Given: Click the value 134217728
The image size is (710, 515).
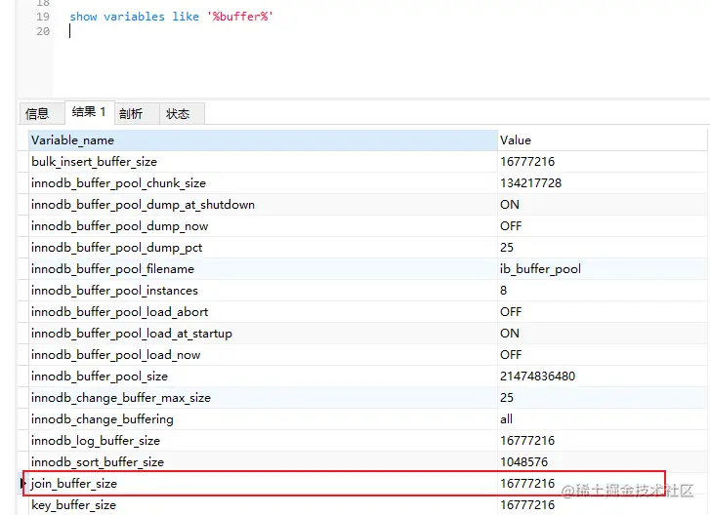Looking at the screenshot, I should 530,183.
